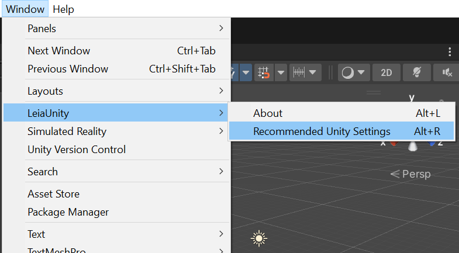Select Next Window menu entry
The width and height of the screenshot is (459, 253).
point(116,51)
